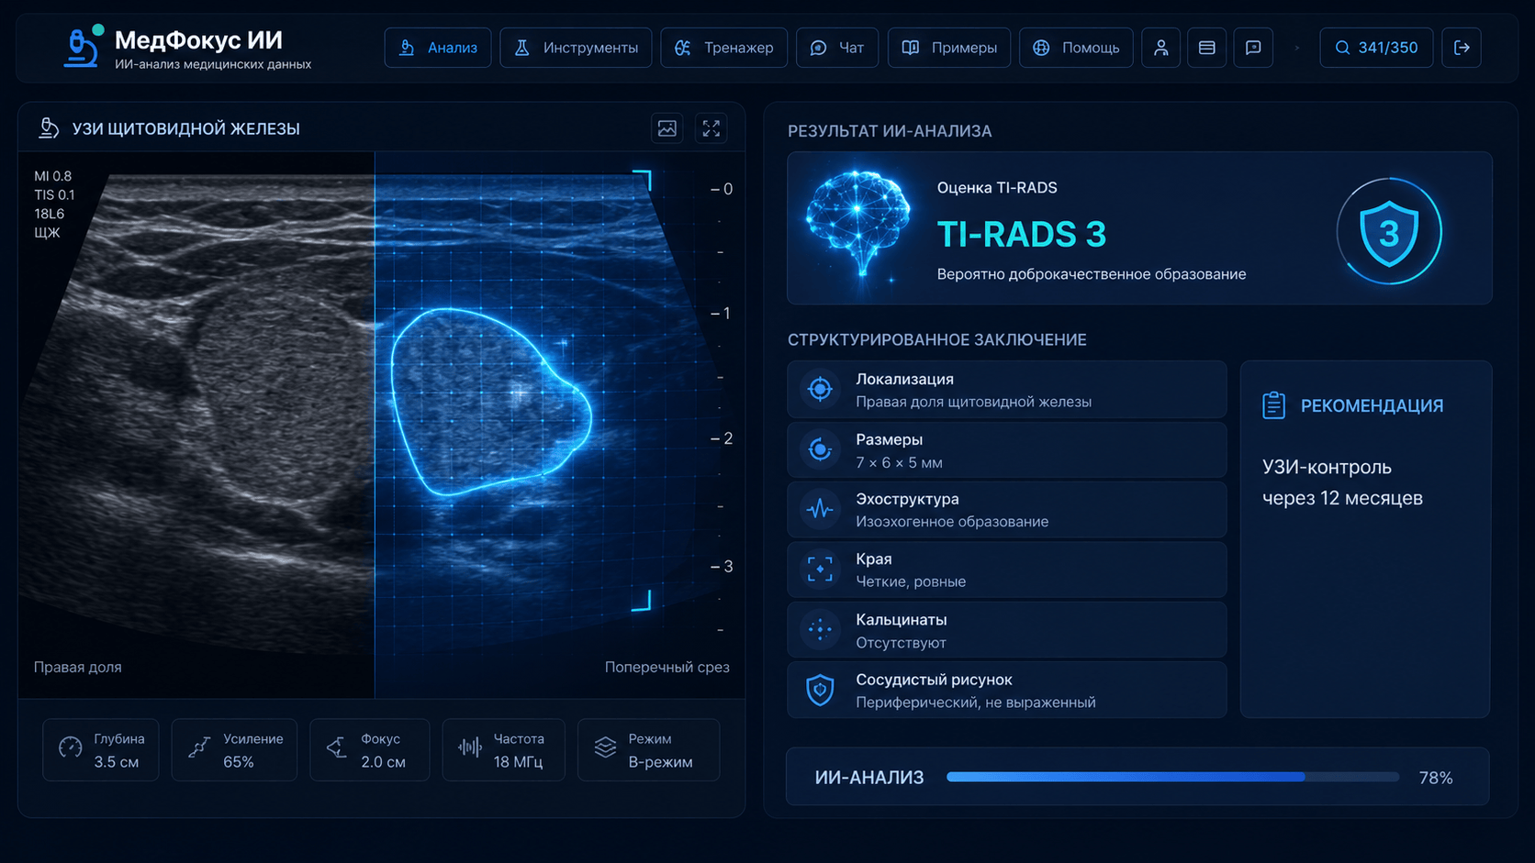Click the MI 0.8 overlay text

pyautogui.click(x=52, y=176)
